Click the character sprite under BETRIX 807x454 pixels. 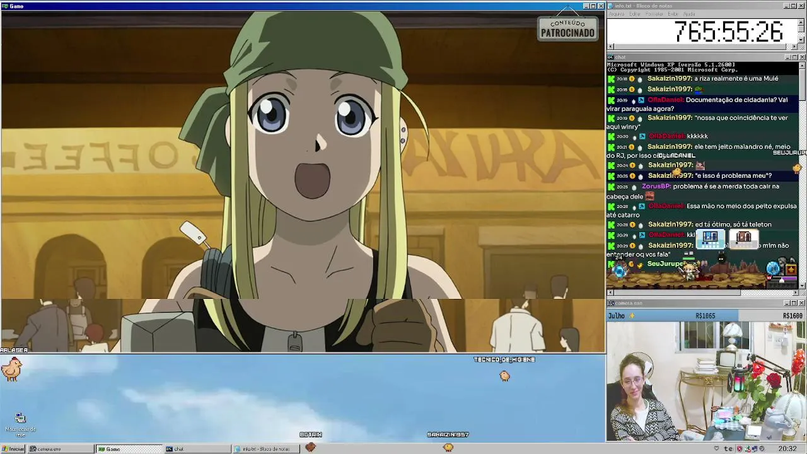(x=310, y=446)
